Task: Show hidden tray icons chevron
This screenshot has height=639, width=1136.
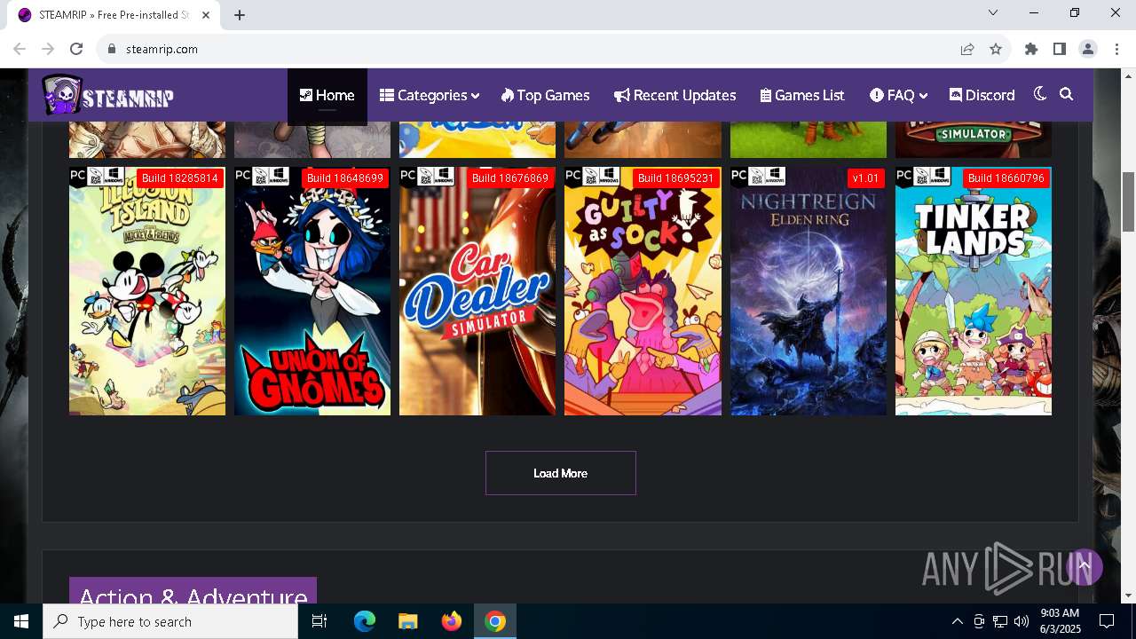Action: click(x=957, y=621)
